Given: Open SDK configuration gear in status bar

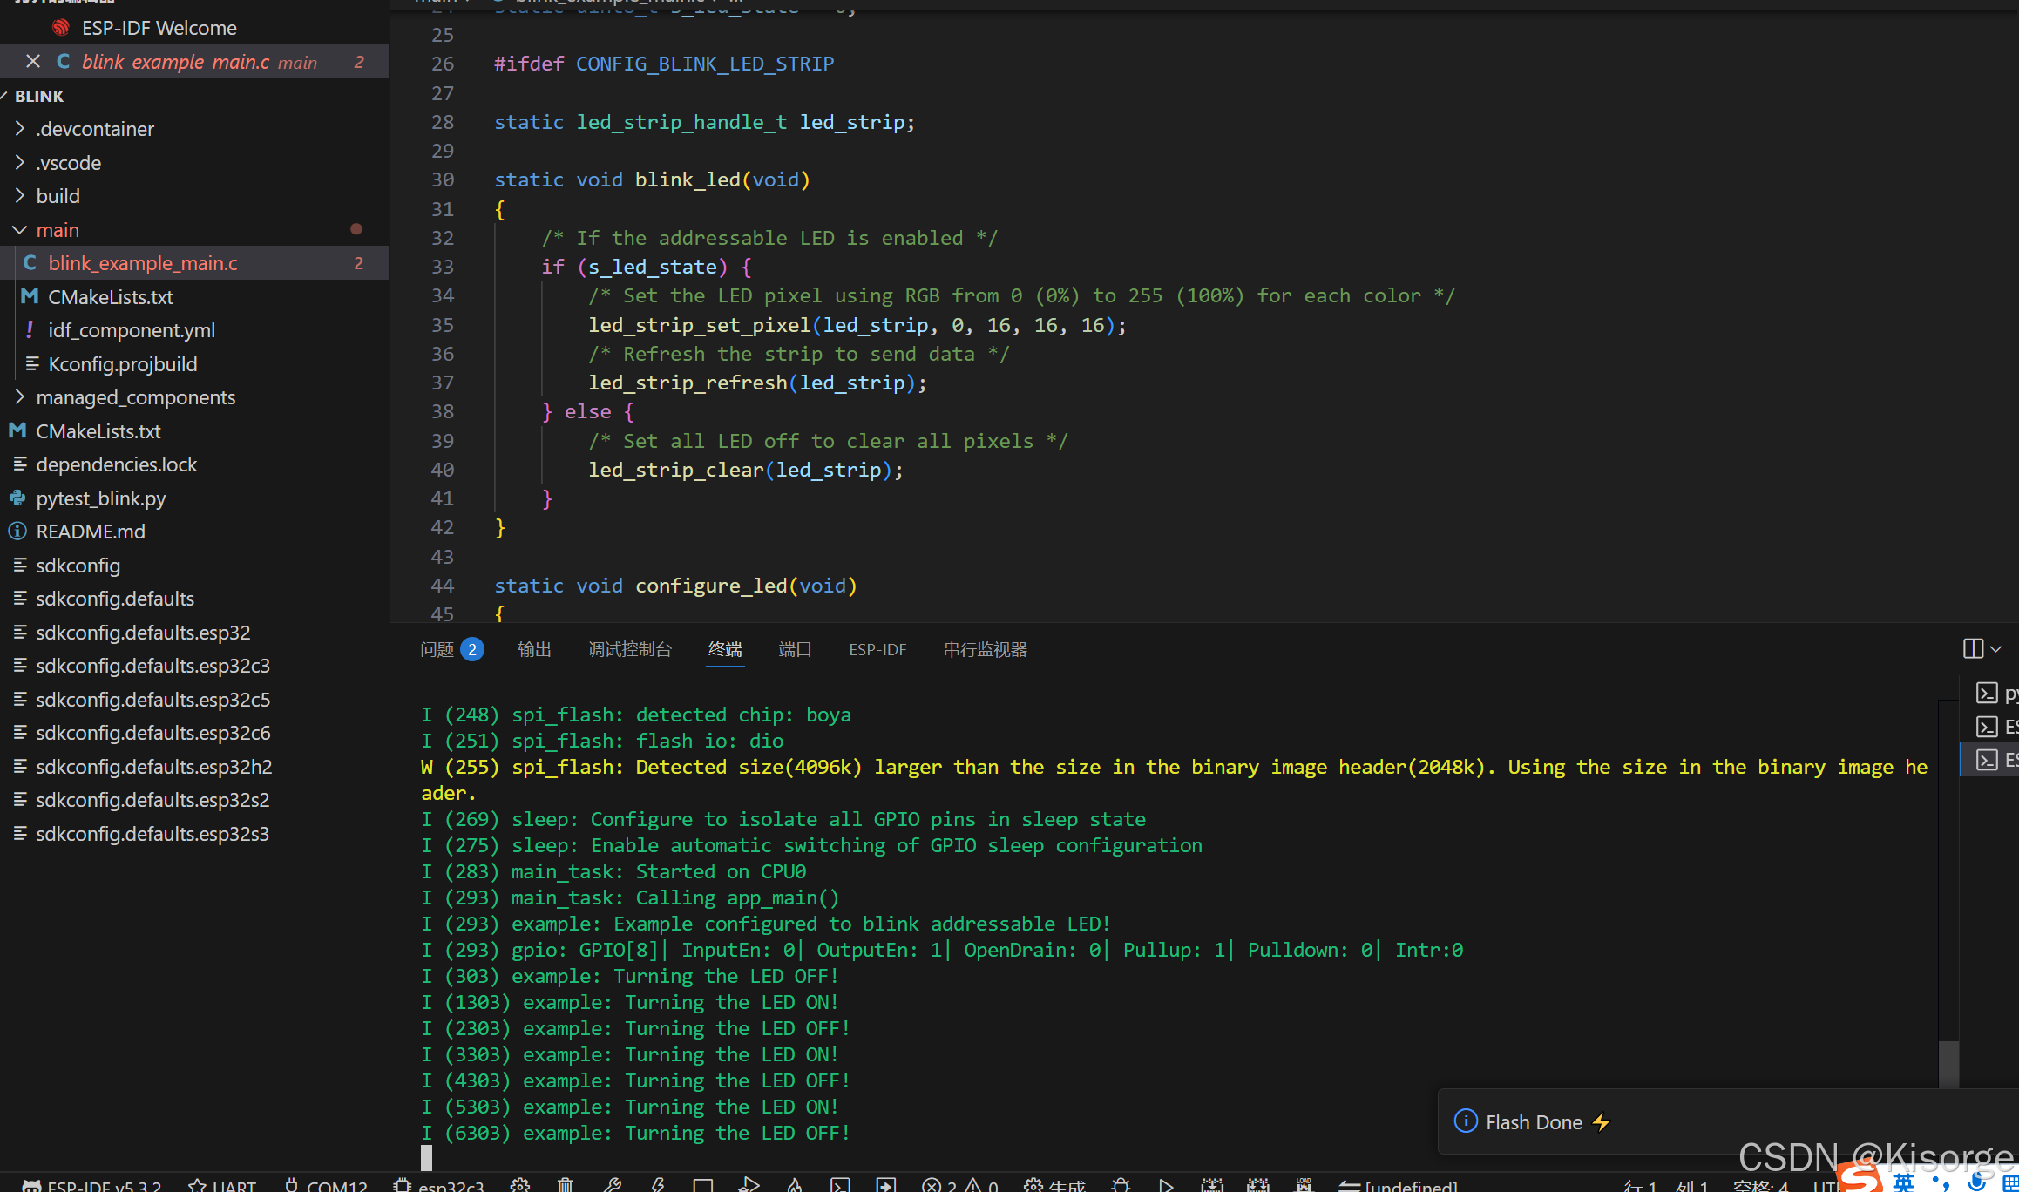Looking at the screenshot, I should click(x=520, y=1185).
